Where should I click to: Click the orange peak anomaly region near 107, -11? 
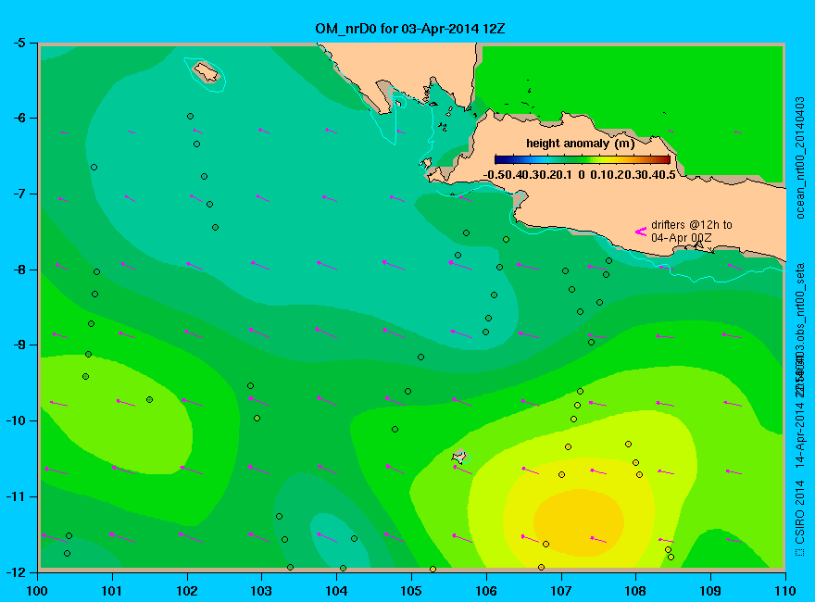click(x=579, y=521)
